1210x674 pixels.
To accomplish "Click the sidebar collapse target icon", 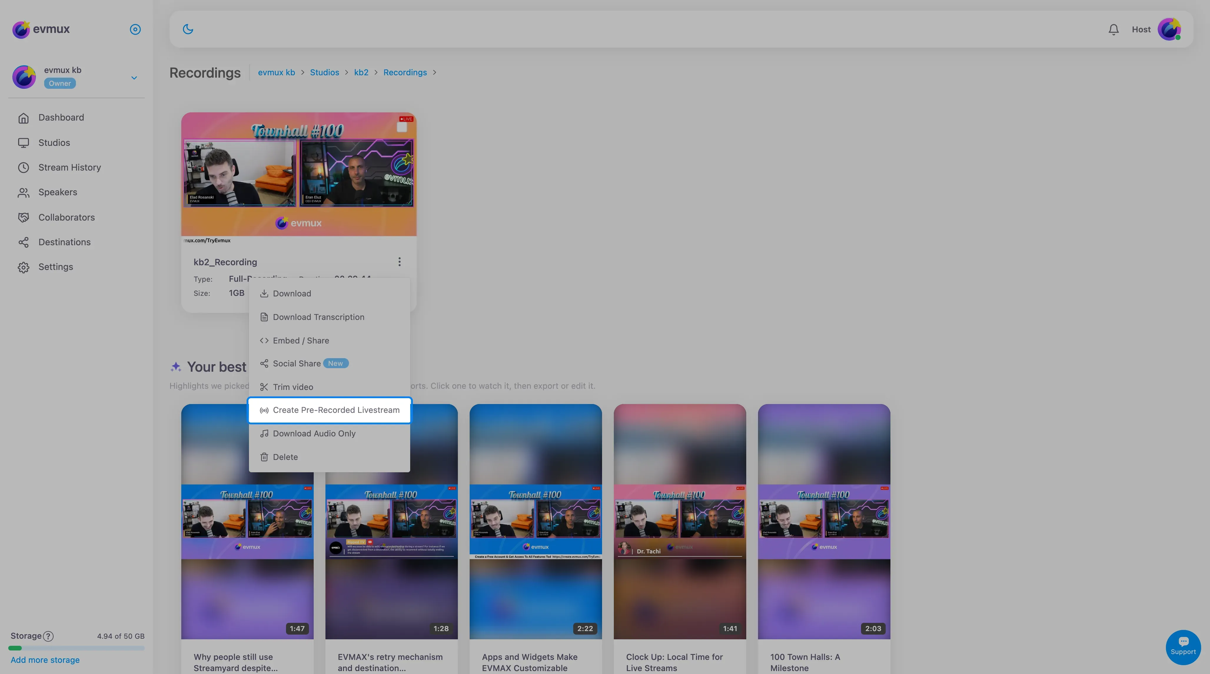I will (x=135, y=30).
